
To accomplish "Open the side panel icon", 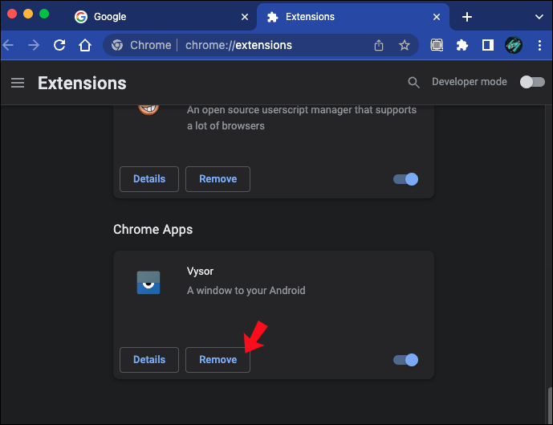I will pos(488,45).
